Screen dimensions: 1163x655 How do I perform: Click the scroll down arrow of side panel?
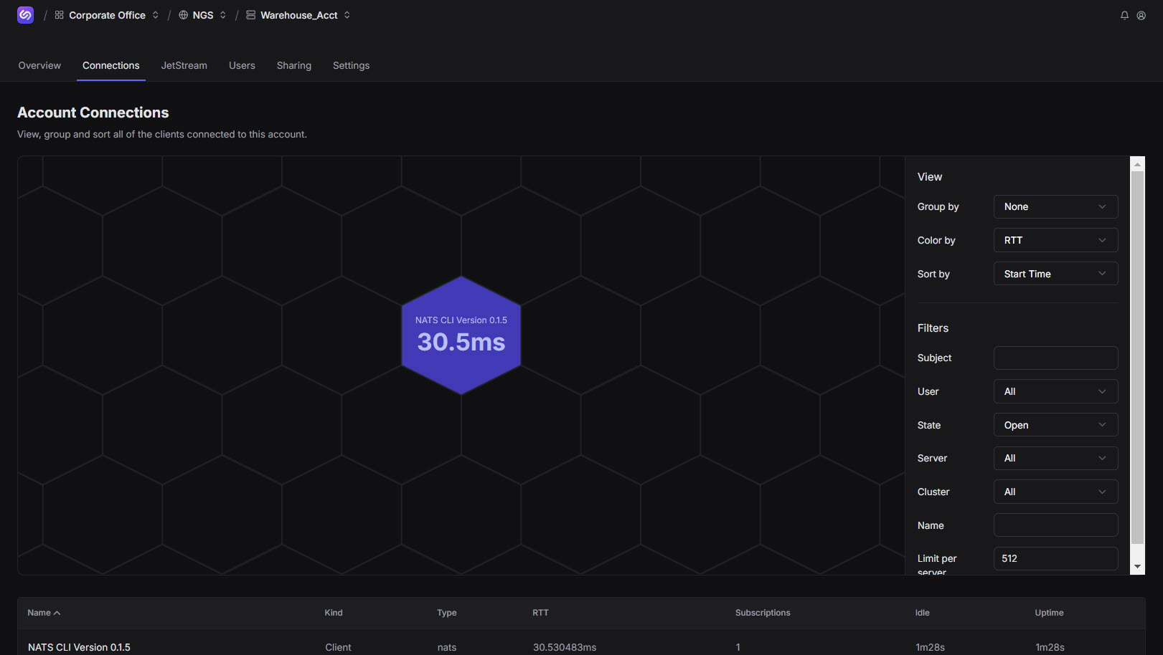[1137, 567]
